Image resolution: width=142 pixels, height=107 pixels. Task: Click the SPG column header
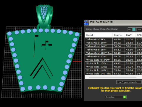139,35
